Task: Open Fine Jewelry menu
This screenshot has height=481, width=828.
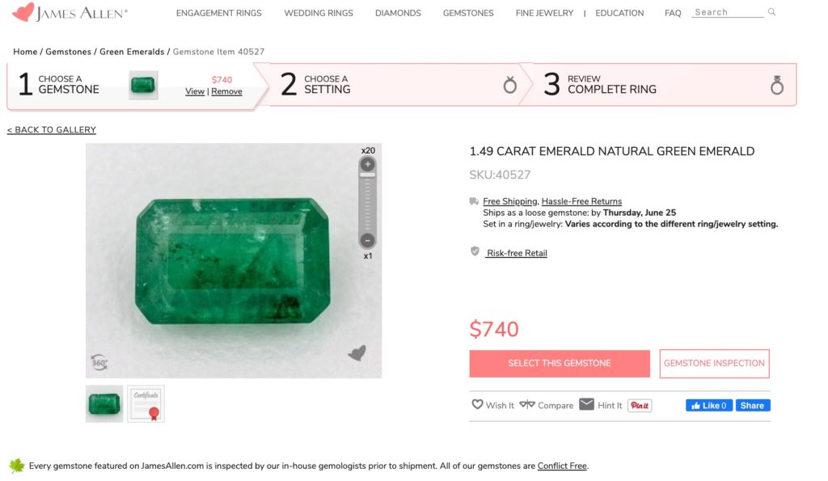Action: click(544, 13)
